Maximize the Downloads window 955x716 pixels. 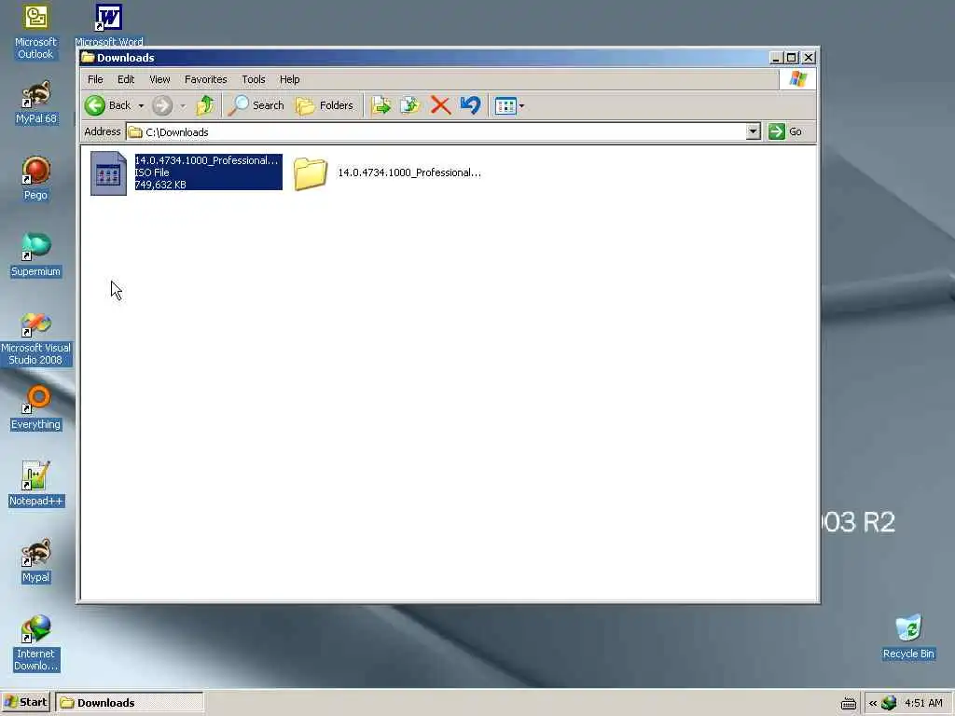pos(791,57)
